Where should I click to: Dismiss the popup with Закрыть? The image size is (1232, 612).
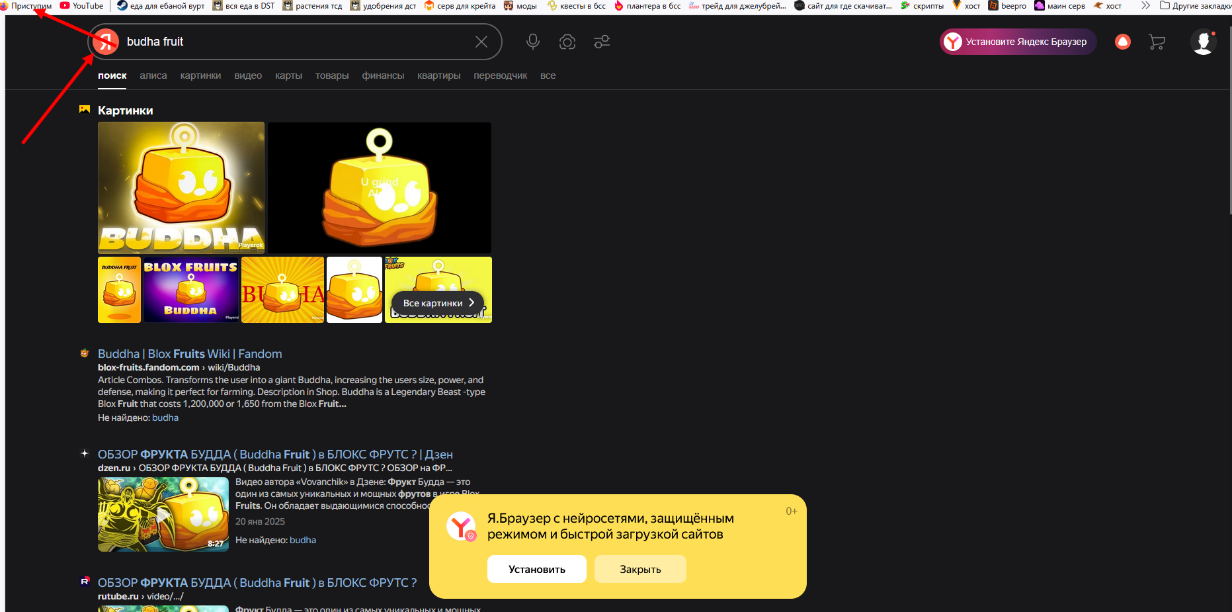pyautogui.click(x=640, y=569)
